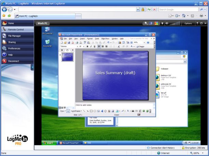Image resolution: width=209 pixels, height=156 pixels.
Task: Open the Favorites Center star
Action: pos(4,16)
